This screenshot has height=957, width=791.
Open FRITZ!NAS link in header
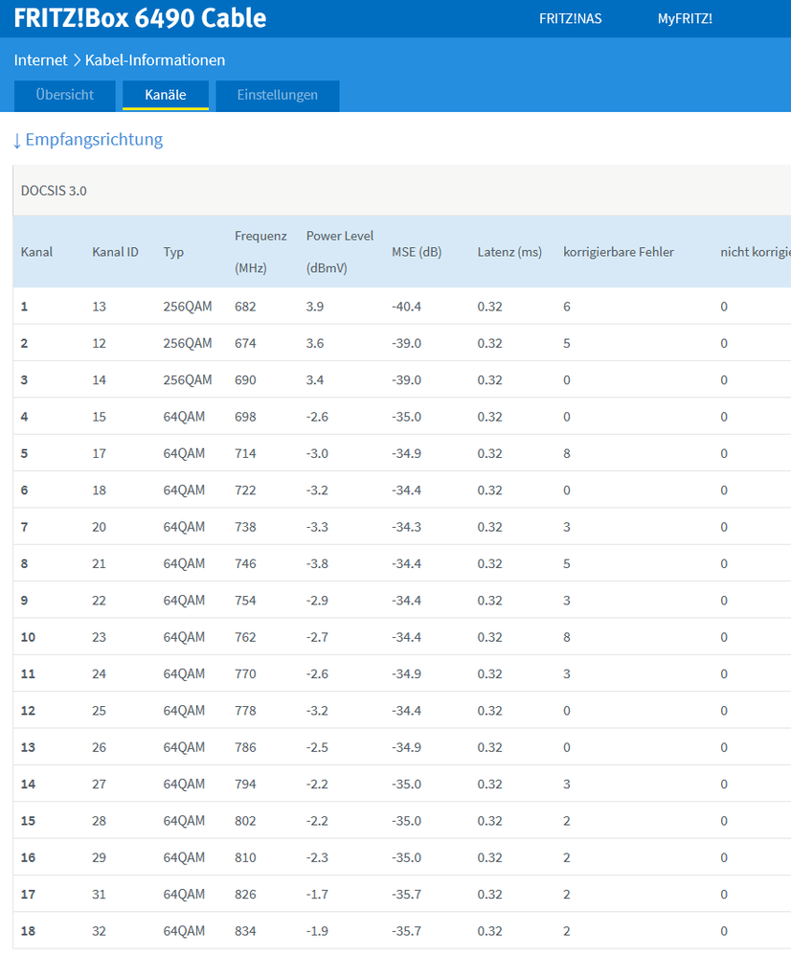point(571,18)
